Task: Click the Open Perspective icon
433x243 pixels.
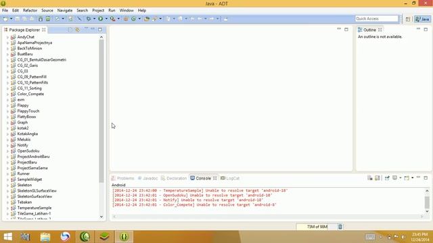Action: tap(408, 19)
